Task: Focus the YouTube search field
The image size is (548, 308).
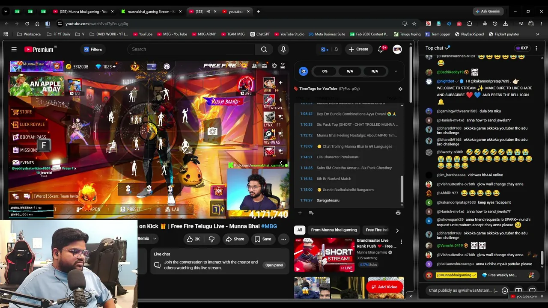Action: coord(191,49)
